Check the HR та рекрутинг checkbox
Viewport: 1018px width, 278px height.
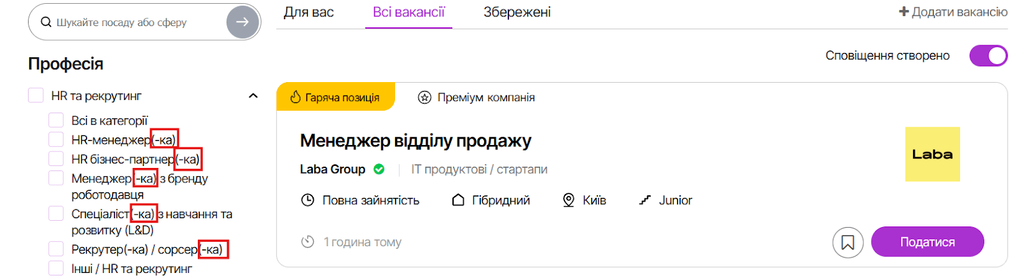pos(36,96)
